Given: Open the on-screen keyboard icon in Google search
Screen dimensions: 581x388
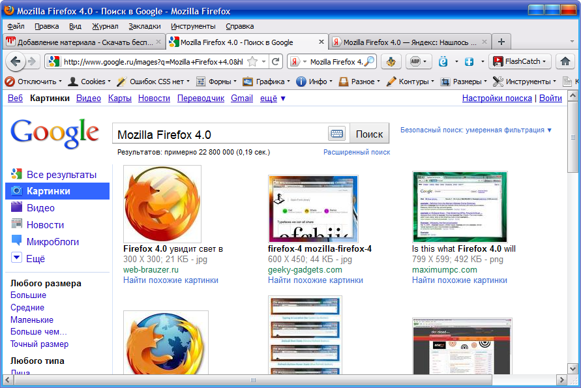Looking at the screenshot, I should [337, 134].
